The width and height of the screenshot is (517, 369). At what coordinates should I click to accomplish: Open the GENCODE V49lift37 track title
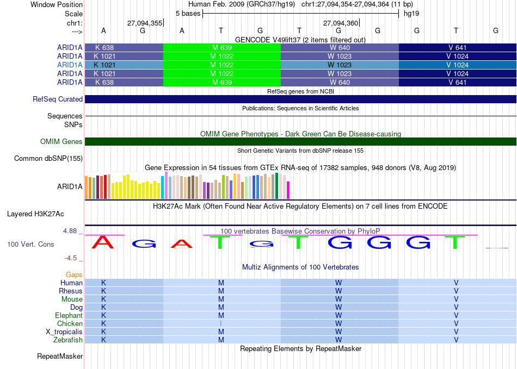click(x=300, y=40)
